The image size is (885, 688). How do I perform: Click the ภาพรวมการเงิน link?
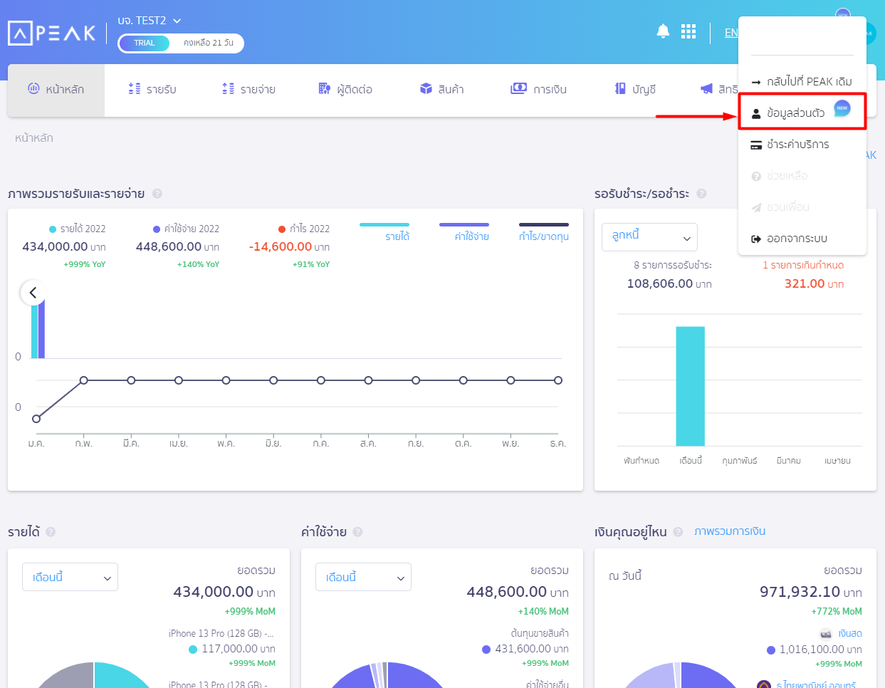(x=730, y=531)
